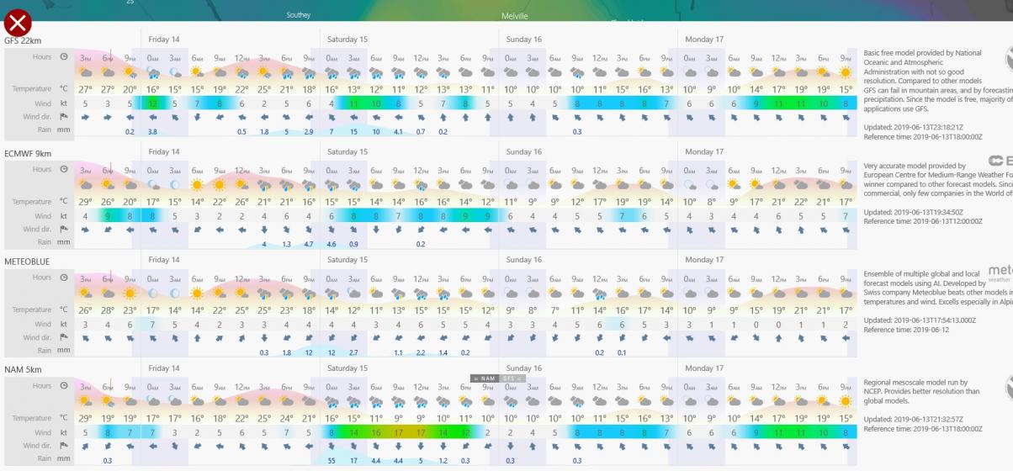The image size is (1013, 471).
Task: Toggle GFS temperature unit °C
Action: [63, 89]
